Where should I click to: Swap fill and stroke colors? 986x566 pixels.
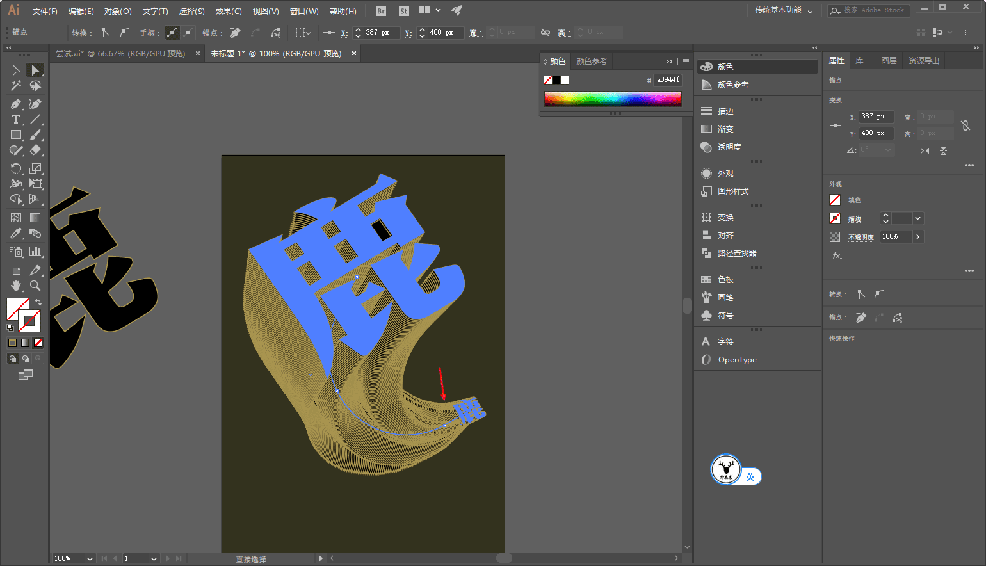pos(38,302)
